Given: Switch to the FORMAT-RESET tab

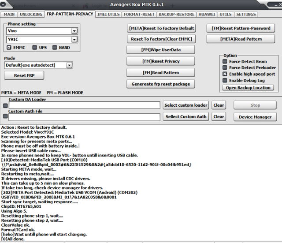Looking at the screenshot, I should pos(139,15).
